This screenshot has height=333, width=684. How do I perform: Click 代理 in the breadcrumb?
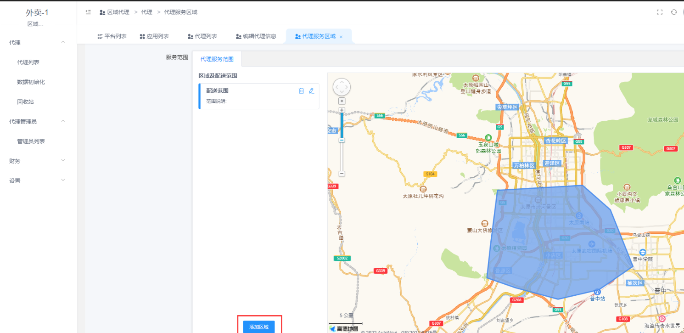click(147, 12)
